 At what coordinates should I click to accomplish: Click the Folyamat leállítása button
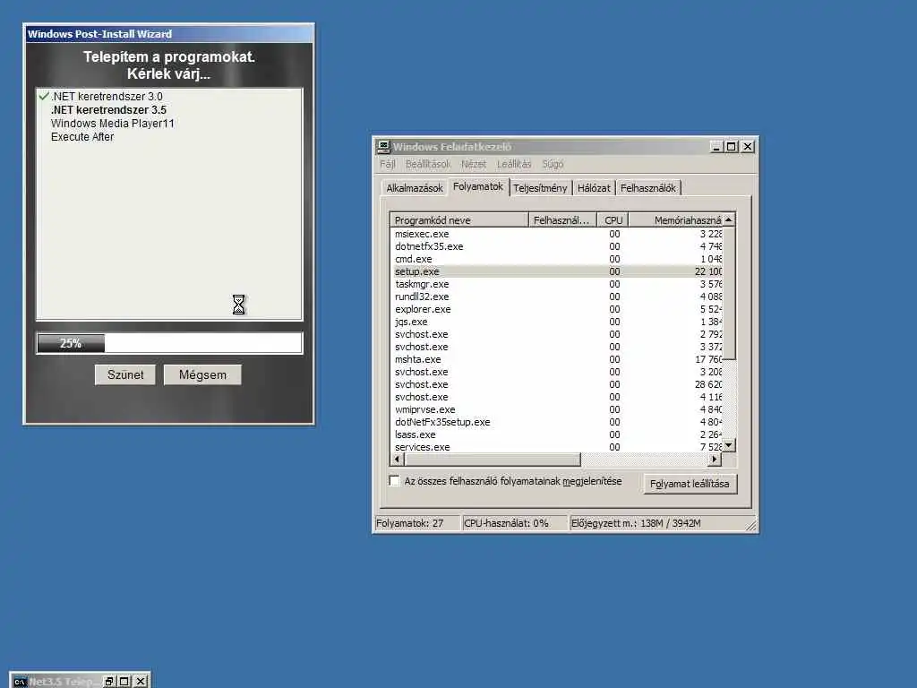690,484
